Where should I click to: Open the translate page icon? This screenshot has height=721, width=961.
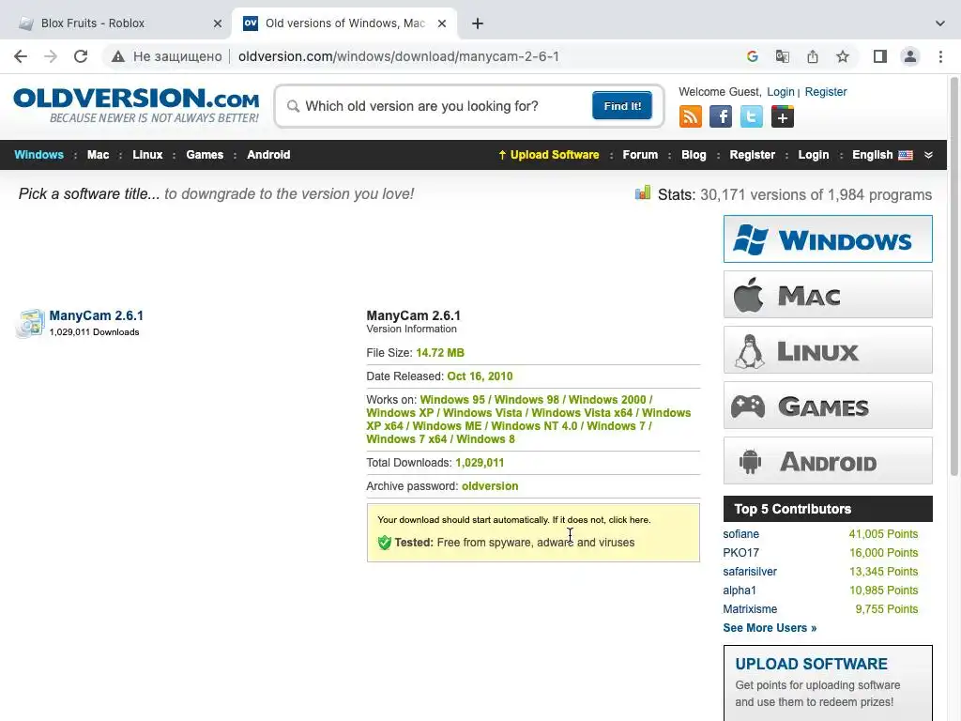pyautogui.click(x=783, y=56)
